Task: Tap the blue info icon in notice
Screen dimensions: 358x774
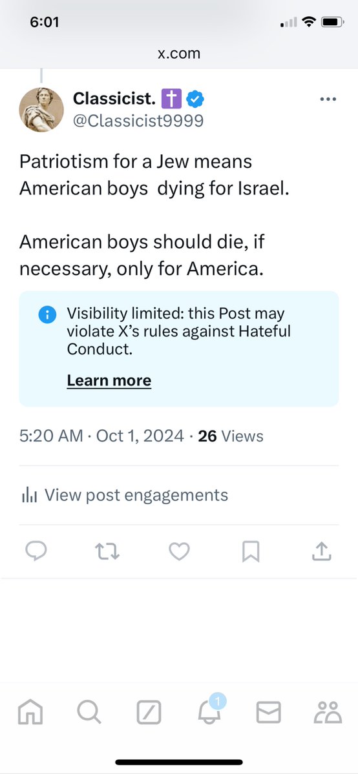Action: point(47,314)
